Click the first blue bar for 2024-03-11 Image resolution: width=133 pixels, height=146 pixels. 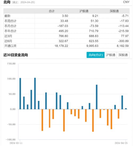[20, 94]
